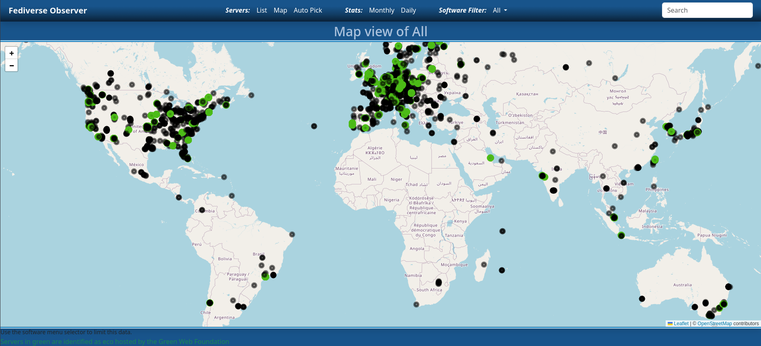Select the lone marker in mid-Atlantic Ocean
The height and width of the screenshot is (346, 761).
pyautogui.click(x=314, y=126)
